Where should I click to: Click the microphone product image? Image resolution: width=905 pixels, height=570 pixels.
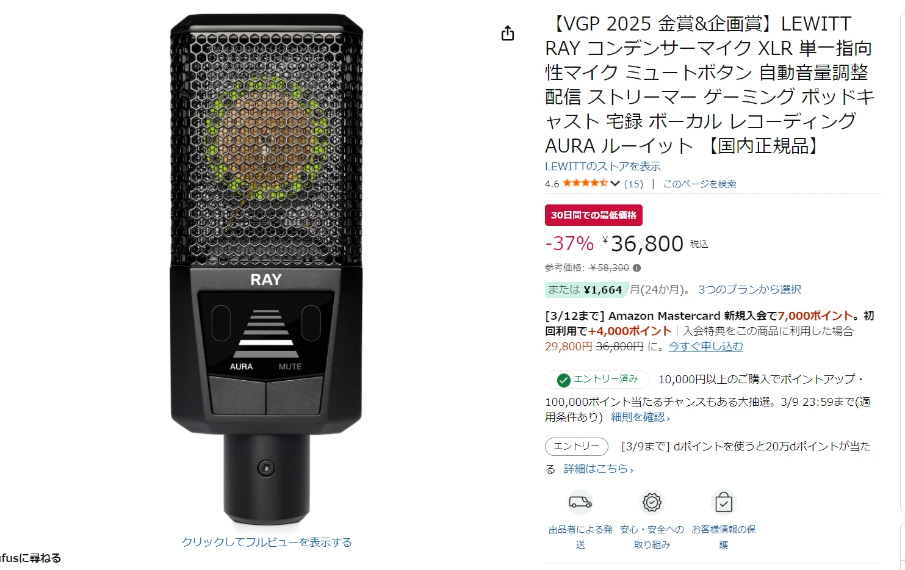click(x=266, y=269)
